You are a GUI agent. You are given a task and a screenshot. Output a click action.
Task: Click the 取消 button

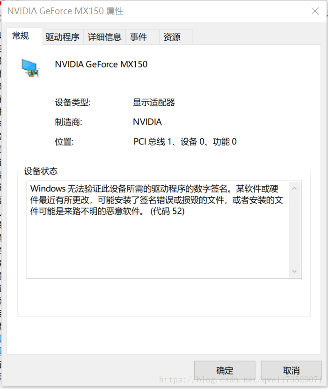tap(292, 370)
